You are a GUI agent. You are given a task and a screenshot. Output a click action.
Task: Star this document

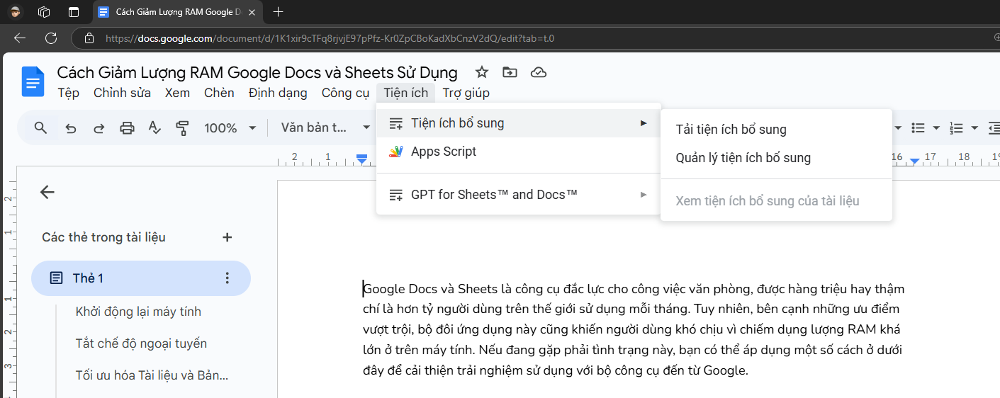tap(482, 72)
